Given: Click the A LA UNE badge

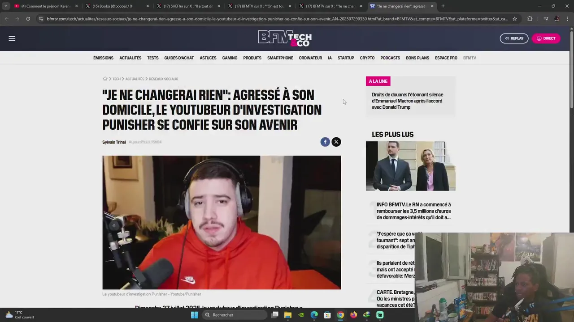Looking at the screenshot, I should (378, 81).
